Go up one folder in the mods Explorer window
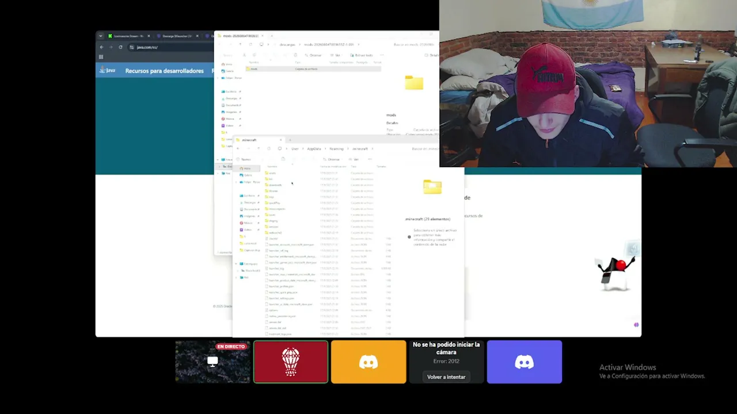 coord(241,44)
